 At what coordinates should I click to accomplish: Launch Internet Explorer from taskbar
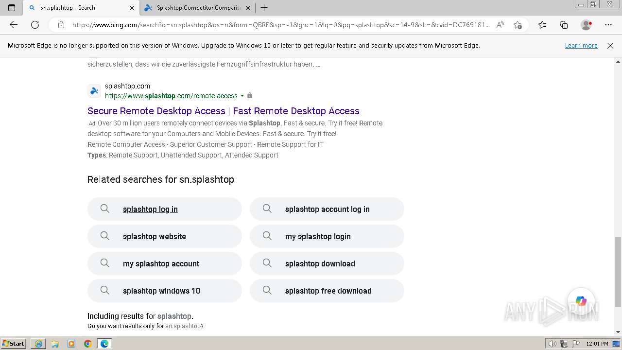[x=38, y=344]
